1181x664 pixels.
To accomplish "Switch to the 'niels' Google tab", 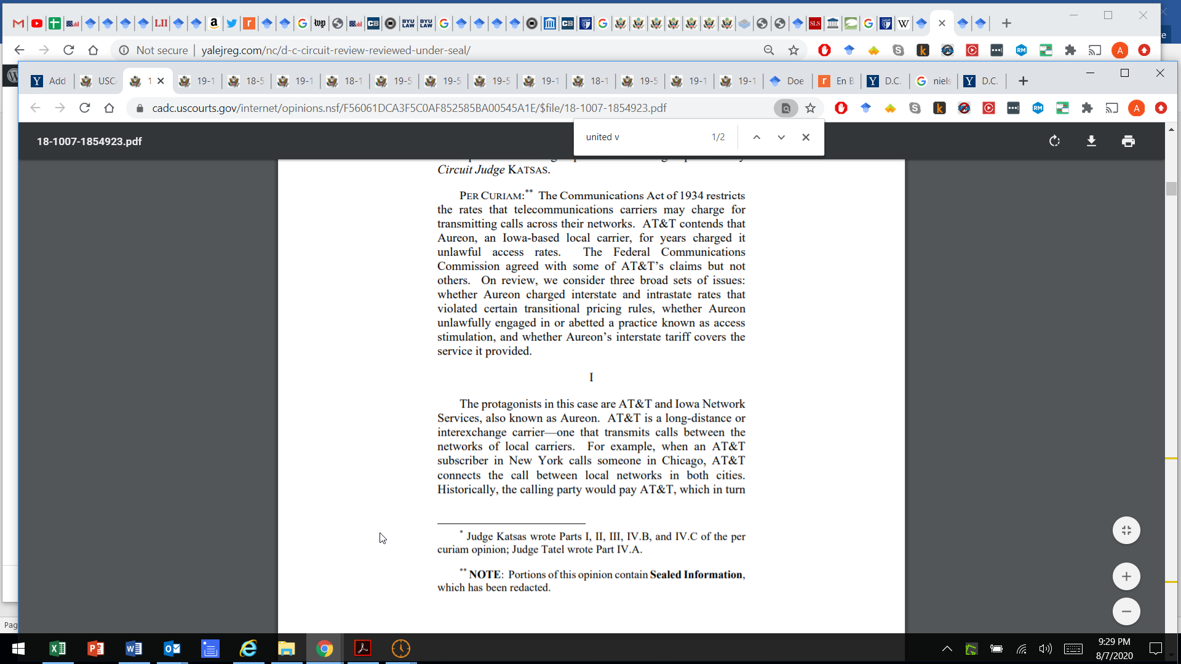I will (934, 81).
